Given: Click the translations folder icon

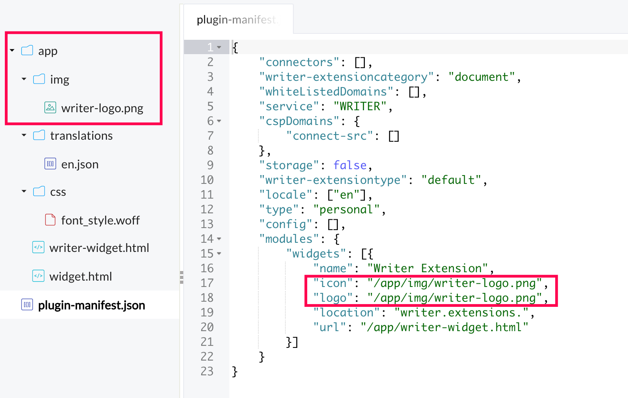Looking at the screenshot, I should [39, 135].
